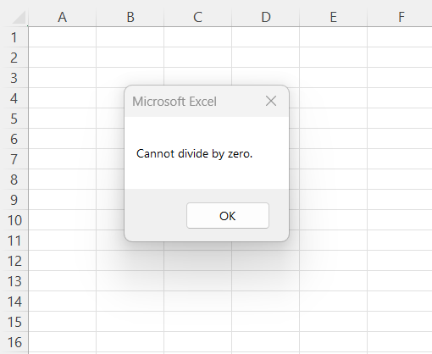The width and height of the screenshot is (432, 354).
Task: Select column B header
Action: (x=130, y=17)
